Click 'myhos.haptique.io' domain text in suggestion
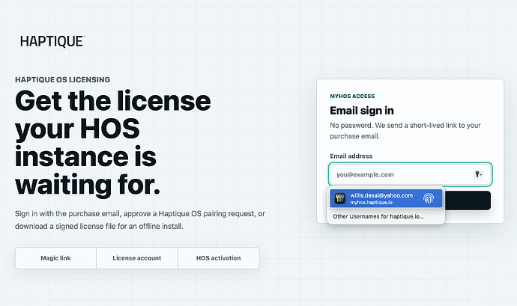The image size is (517, 306). [371, 202]
